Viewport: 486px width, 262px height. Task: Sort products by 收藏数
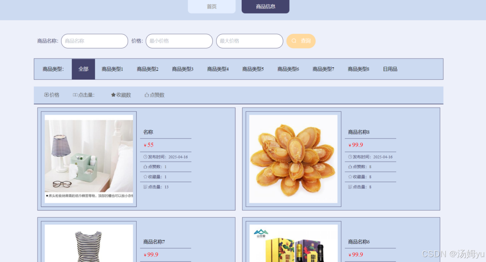pos(121,95)
